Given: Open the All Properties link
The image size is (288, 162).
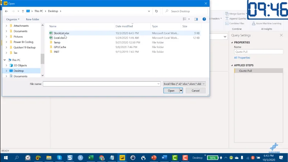Looking at the screenshot, I should [242, 58].
